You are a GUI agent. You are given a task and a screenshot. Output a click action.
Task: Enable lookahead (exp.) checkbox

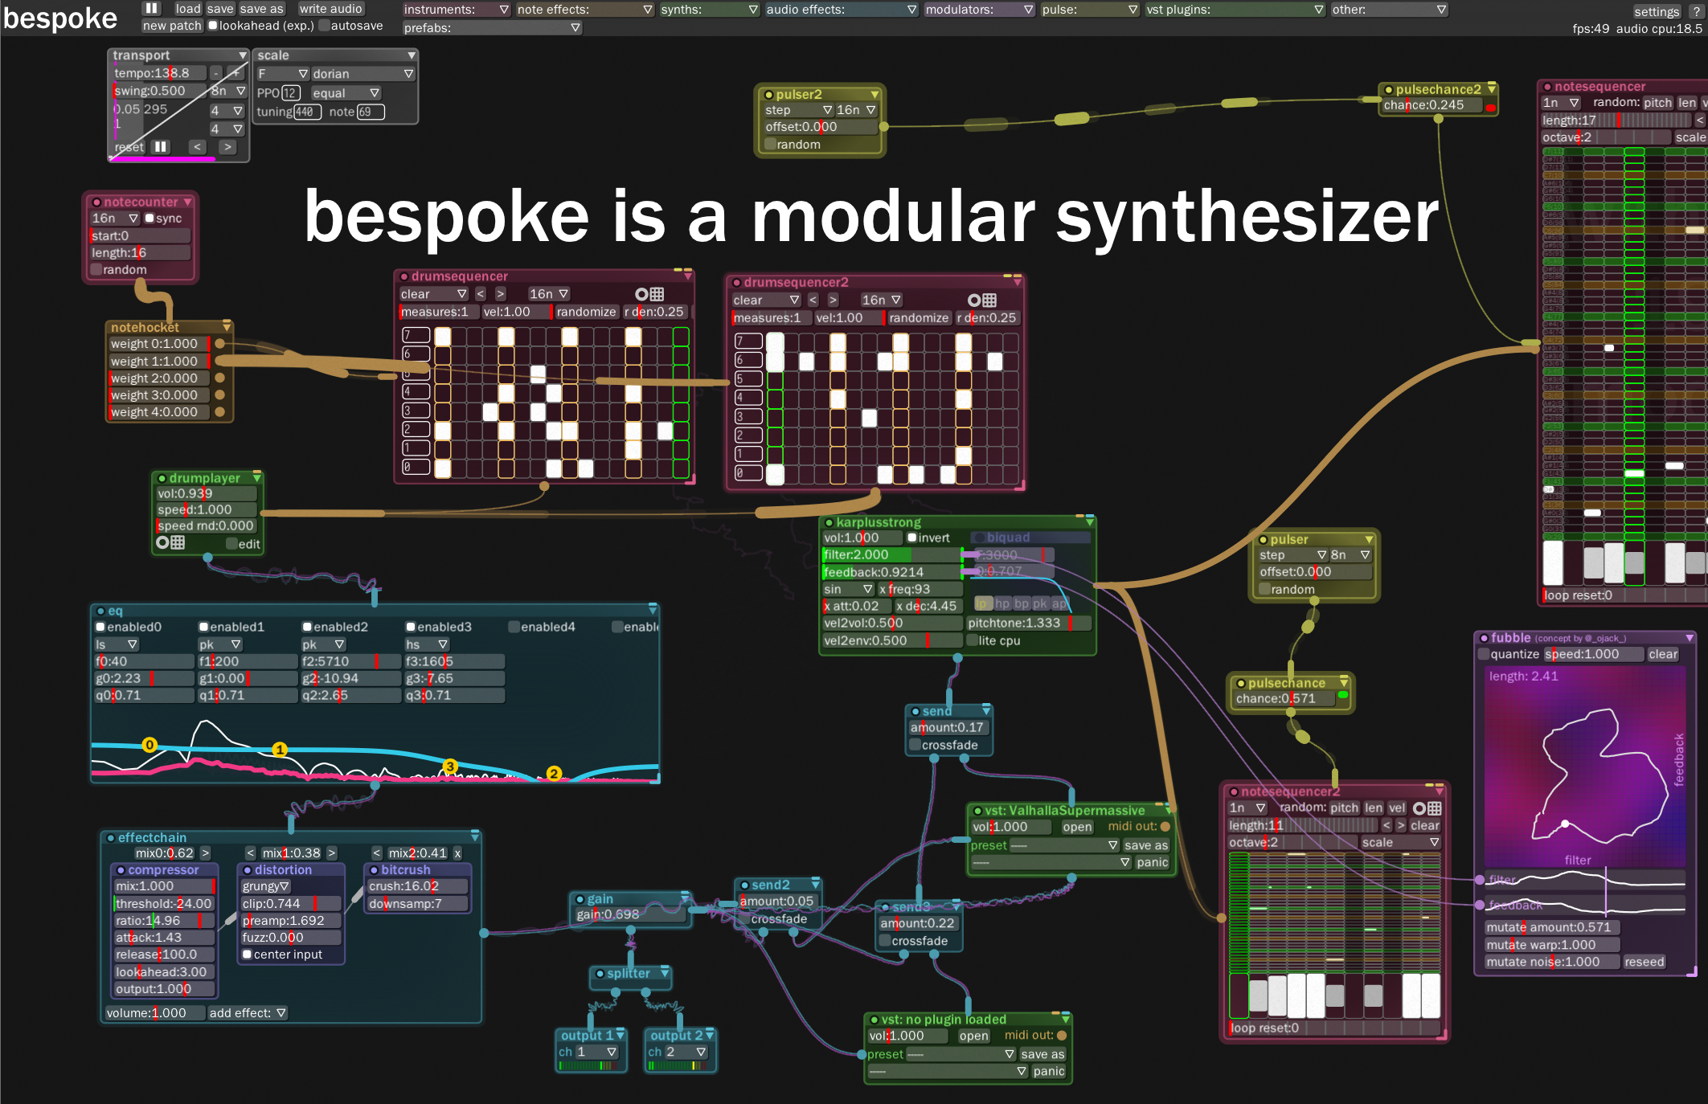(214, 26)
